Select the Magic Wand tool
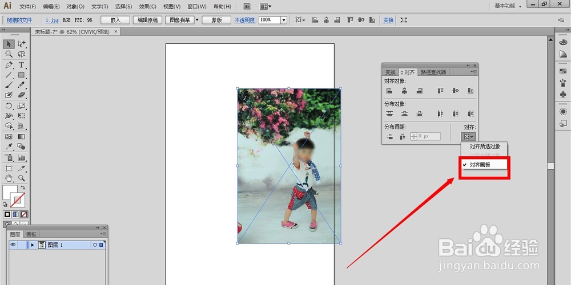This screenshot has width=571, height=285. coord(9,54)
